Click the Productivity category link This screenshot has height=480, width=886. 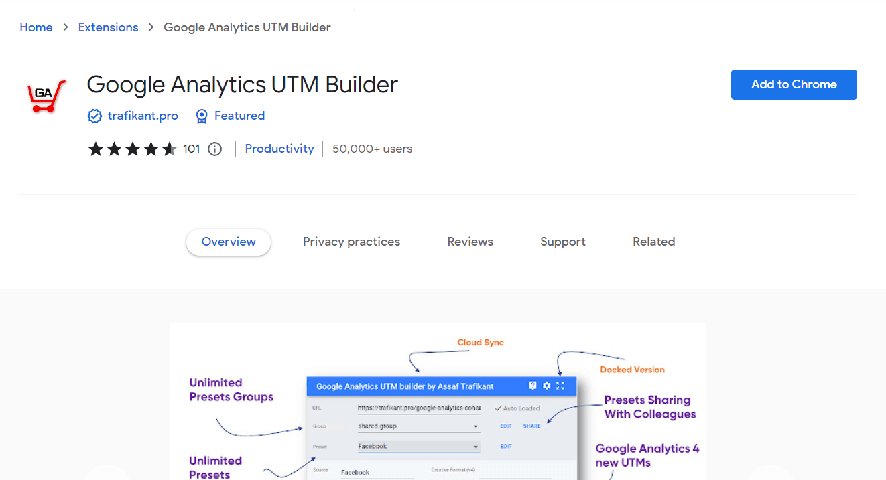(279, 149)
